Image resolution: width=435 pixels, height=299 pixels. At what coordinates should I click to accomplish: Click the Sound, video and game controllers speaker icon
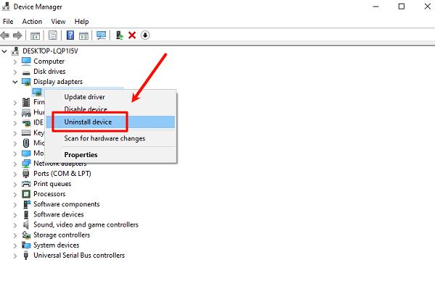pos(26,224)
